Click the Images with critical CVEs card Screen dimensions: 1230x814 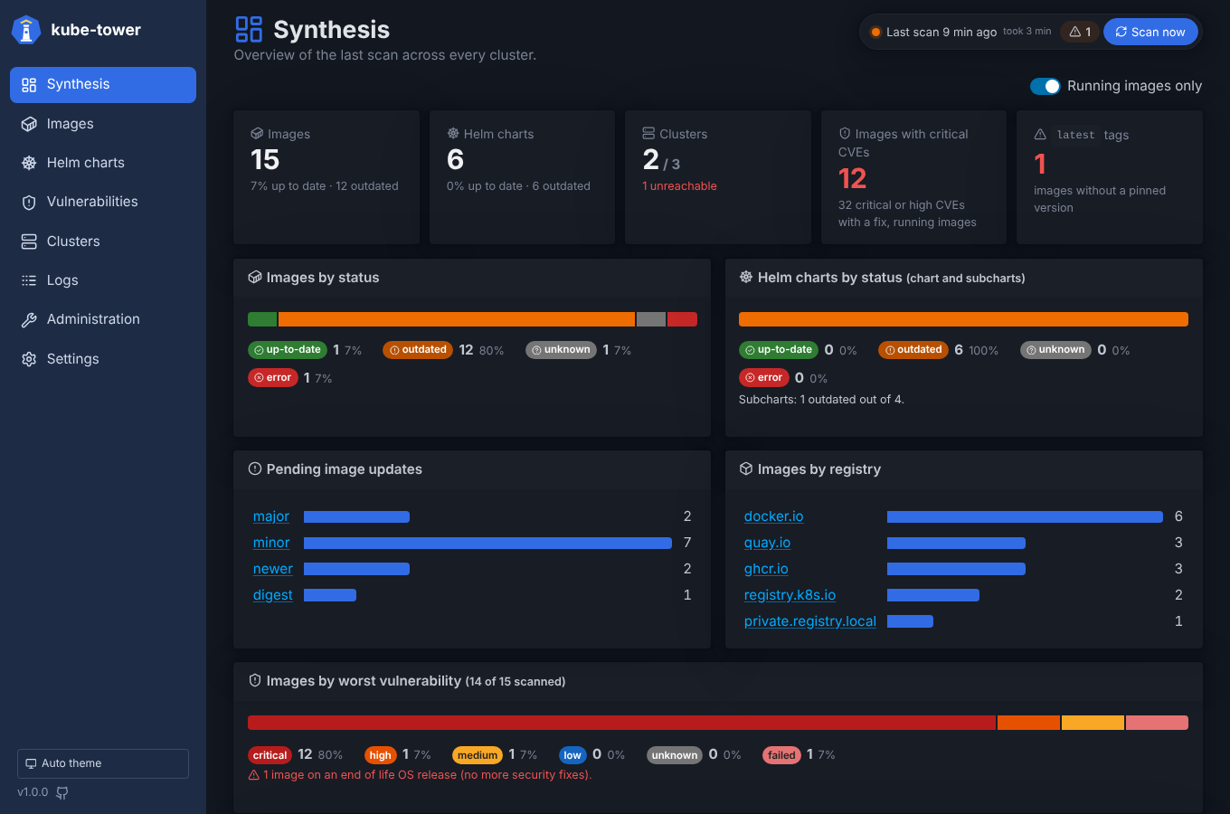(x=913, y=177)
